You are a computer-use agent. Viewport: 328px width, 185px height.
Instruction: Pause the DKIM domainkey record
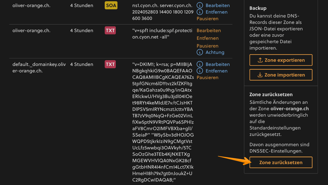click(x=208, y=77)
